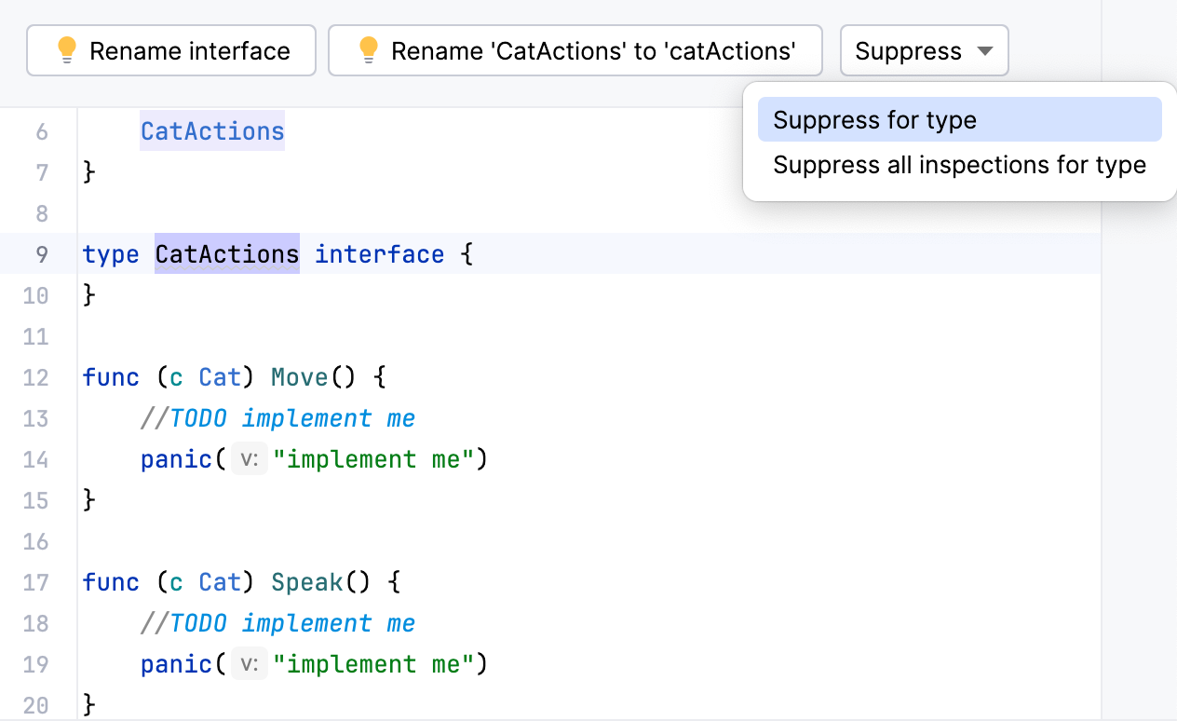Click the implement me string on line 19
Screen dimensions: 1177x721
pos(376,664)
